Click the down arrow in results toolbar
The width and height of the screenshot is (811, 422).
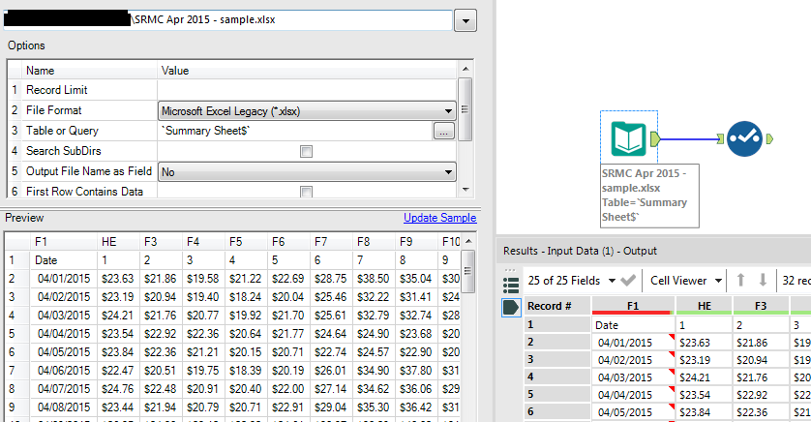763,280
